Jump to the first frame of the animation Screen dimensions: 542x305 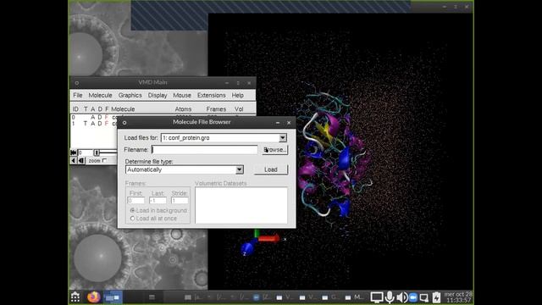(x=74, y=152)
